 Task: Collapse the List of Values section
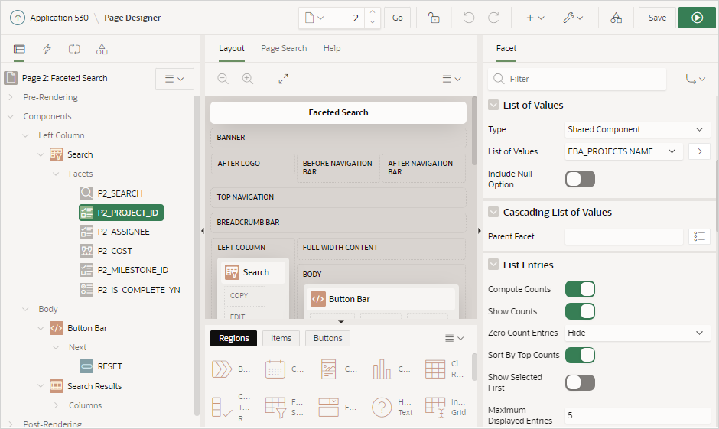click(493, 106)
